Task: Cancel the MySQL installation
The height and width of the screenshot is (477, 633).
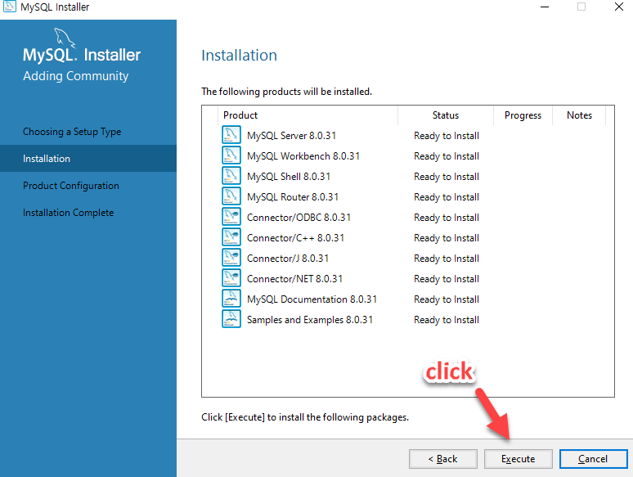Action: point(593,459)
